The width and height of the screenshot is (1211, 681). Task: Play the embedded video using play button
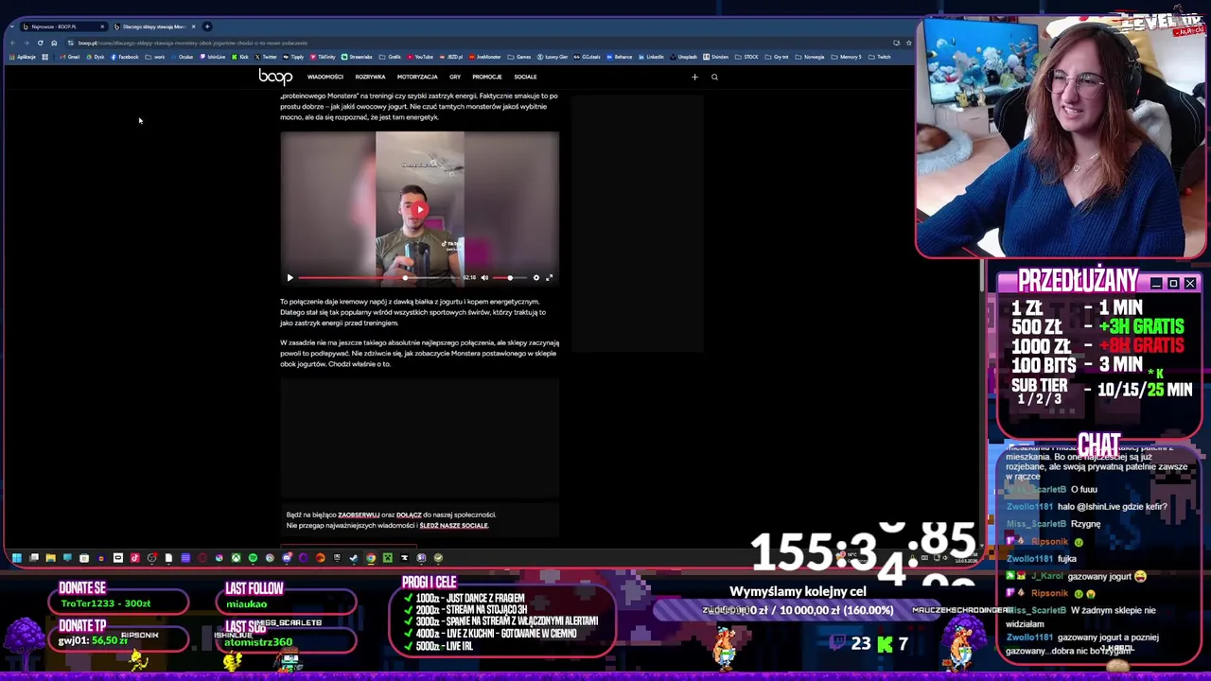click(290, 277)
